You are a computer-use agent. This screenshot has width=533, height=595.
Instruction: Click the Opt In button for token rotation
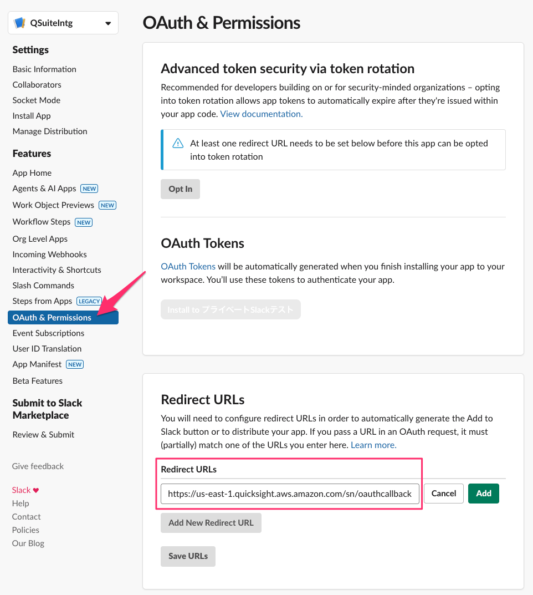pos(180,189)
